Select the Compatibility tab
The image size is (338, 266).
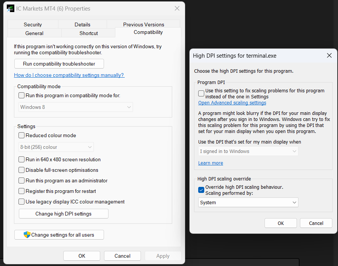(x=148, y=32)
